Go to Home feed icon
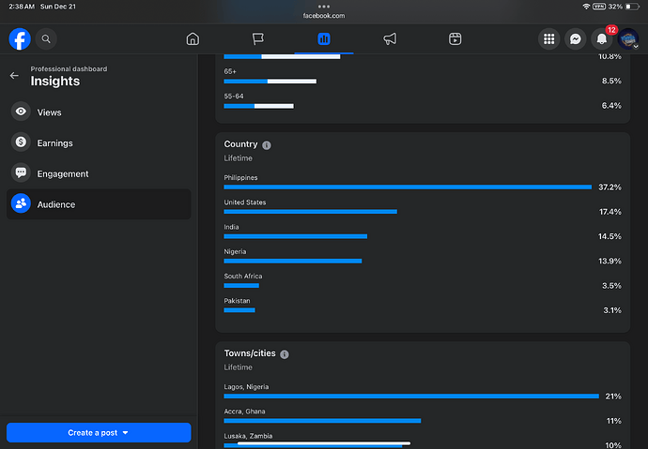 coord(193,39)
